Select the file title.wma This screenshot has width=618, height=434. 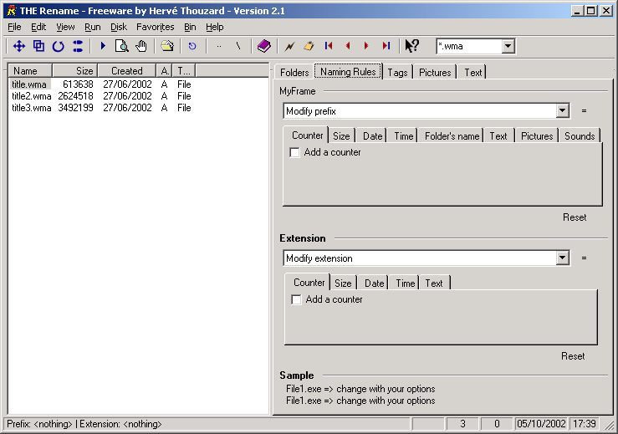tap(29, 84)
